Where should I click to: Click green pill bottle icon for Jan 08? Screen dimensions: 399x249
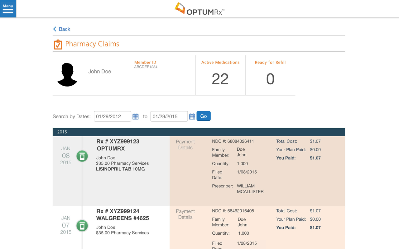click(82, 156)
